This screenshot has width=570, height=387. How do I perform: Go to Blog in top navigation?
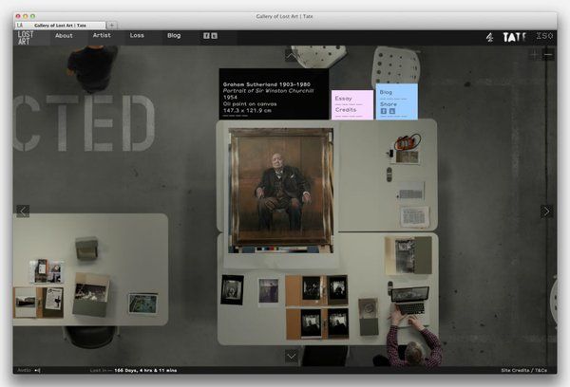point(174,36)
